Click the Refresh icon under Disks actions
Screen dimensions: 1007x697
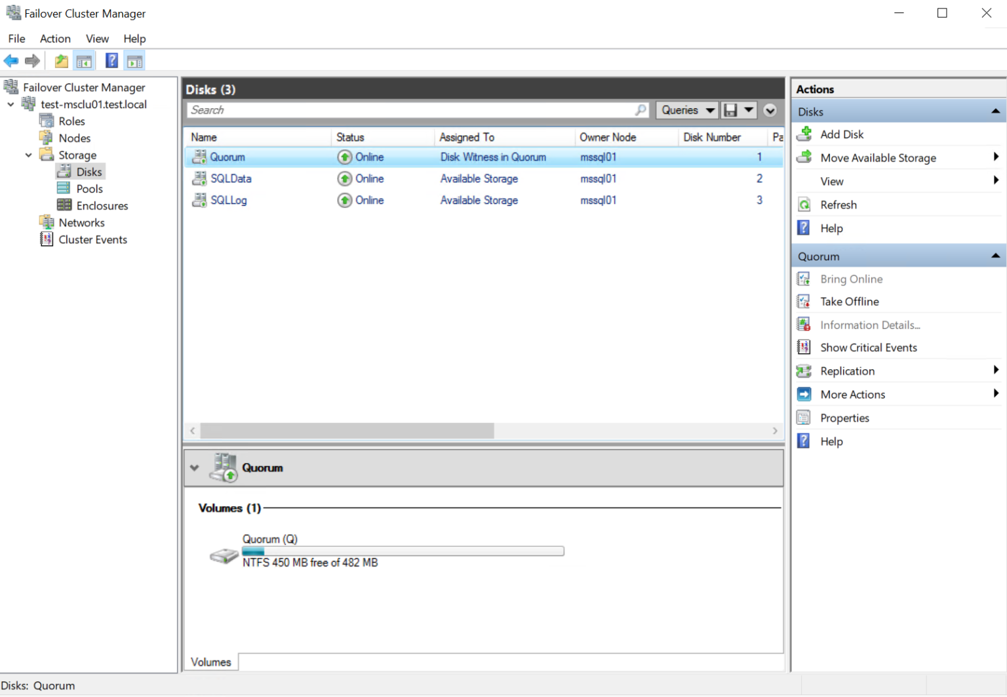(x=804, y=204)
